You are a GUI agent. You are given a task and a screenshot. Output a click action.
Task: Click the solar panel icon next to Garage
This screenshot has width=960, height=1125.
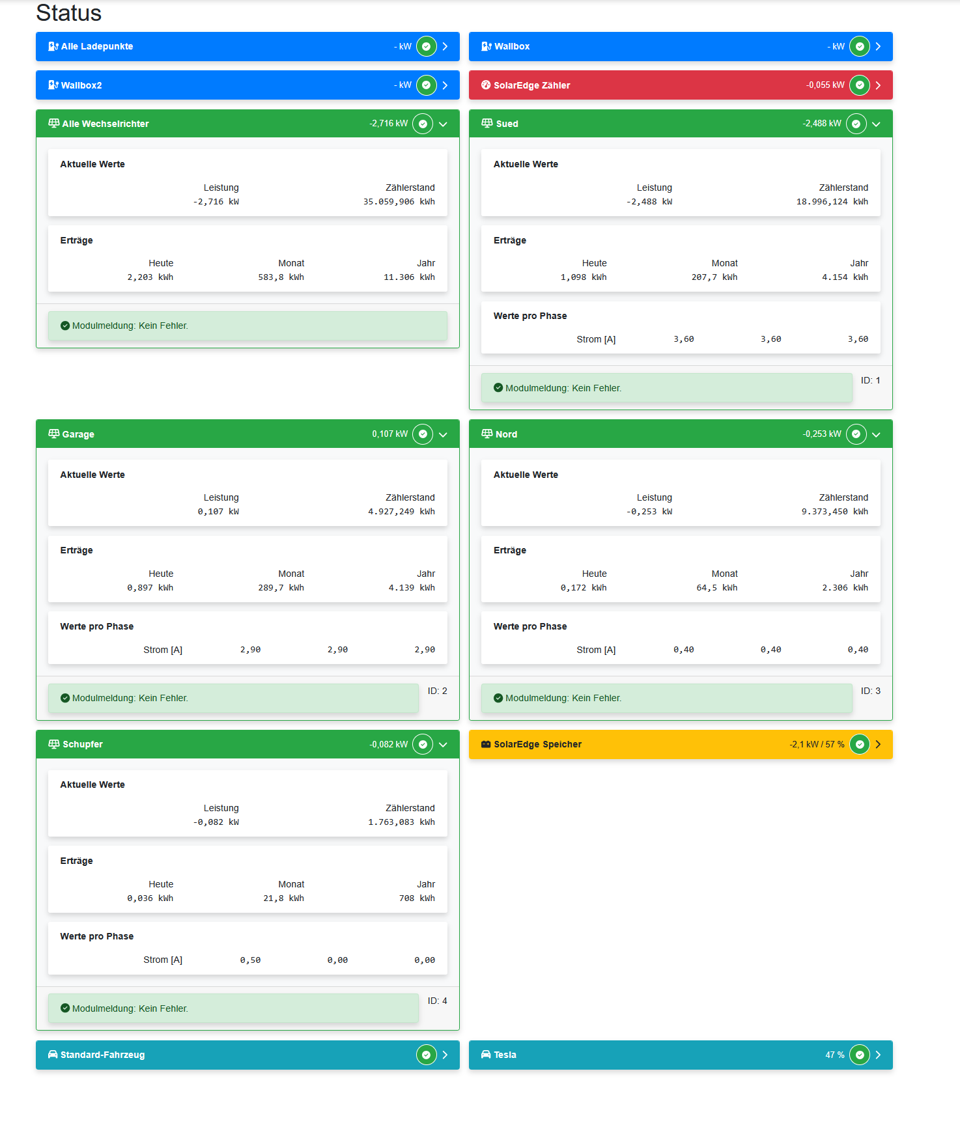pos(54,434)
